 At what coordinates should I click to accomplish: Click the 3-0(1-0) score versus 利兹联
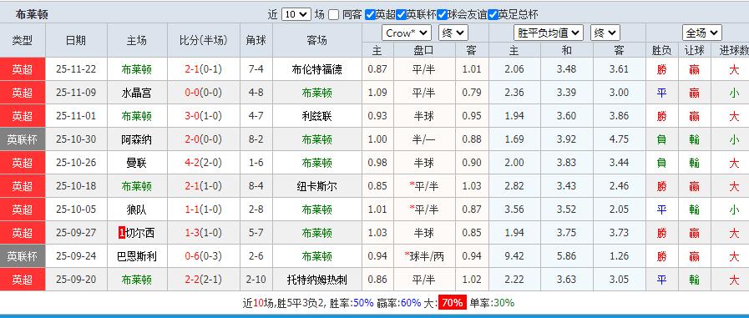[x=204, y=116]
